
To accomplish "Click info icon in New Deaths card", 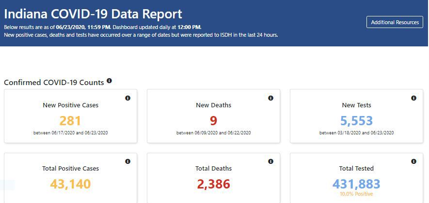I will pos(270,98).
